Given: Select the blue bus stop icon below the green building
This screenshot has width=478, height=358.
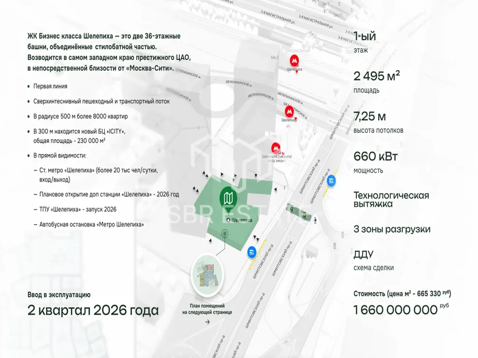Looking at the screenshot, I should pyautogui.click(x=252, y=252).
